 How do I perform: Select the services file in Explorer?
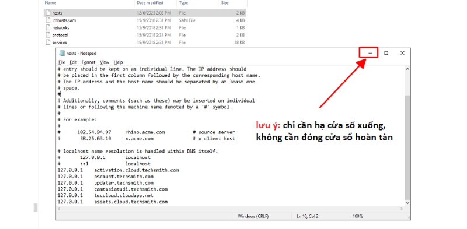145,43
